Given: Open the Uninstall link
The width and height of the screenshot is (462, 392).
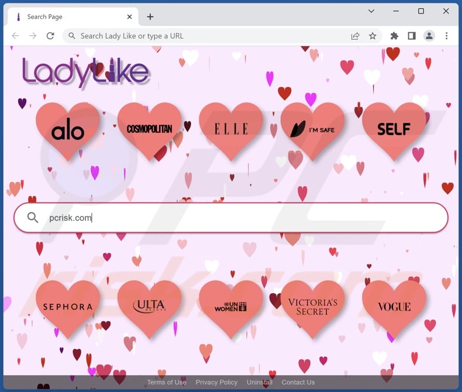Looking at the screenshot, I should tap(260, 382).
